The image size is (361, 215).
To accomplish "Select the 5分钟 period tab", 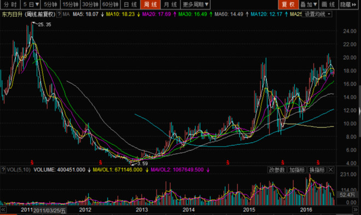I will [50, 4].
